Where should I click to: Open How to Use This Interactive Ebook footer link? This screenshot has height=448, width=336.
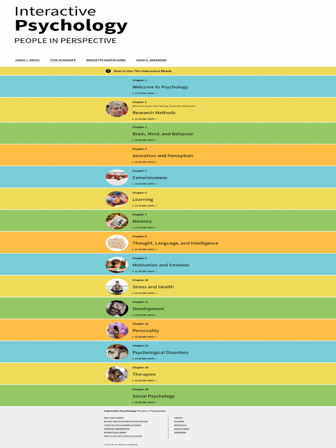pos(123,436)
